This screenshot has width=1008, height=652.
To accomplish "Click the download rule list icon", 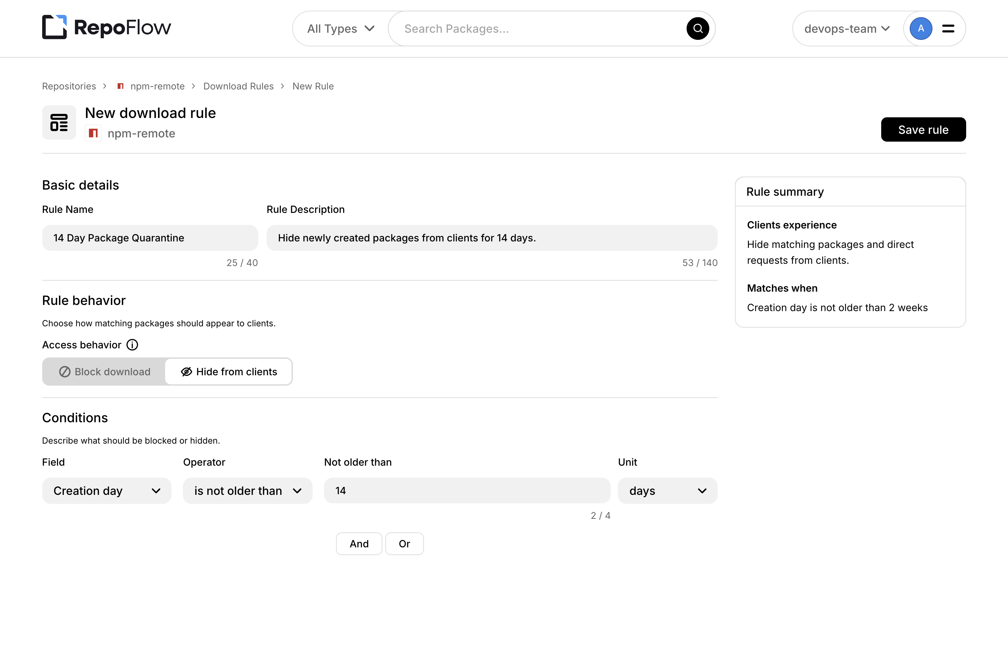I will click(x=59, y=122).
